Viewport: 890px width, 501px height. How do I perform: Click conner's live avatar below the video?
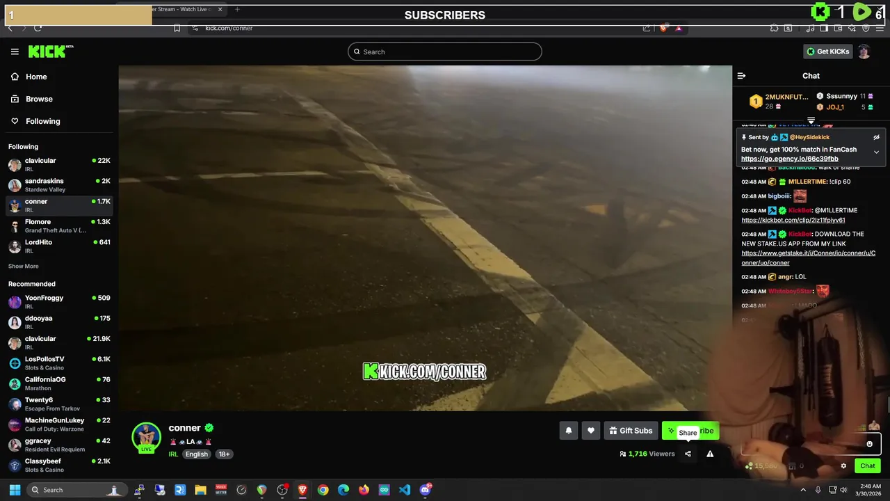tap(146, 437)
